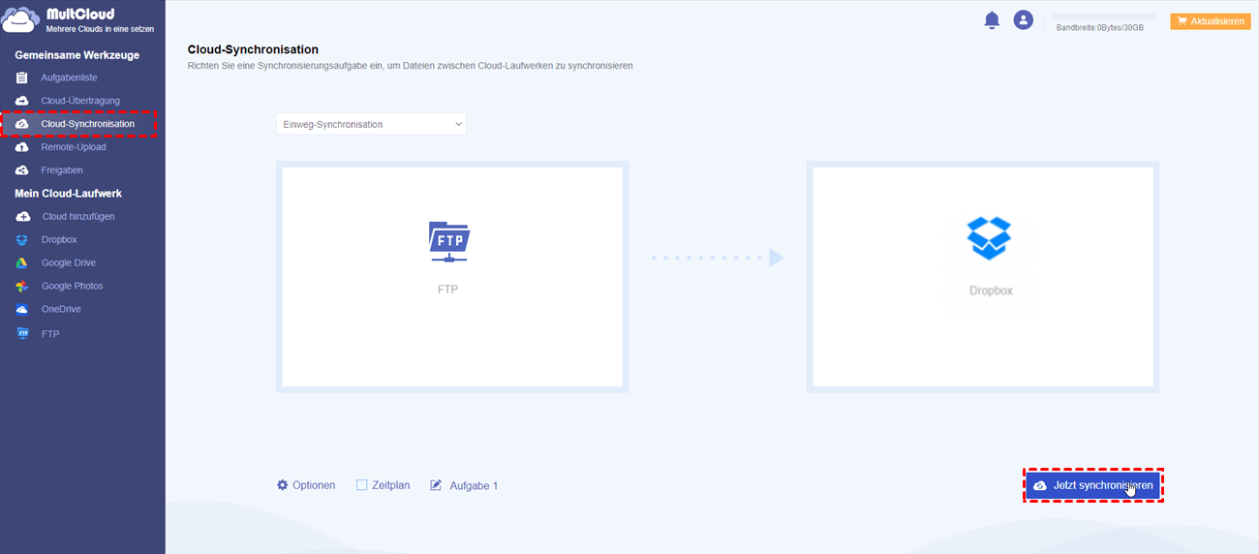Image resolution: width=1259 pixels, height=554 pixels.
Task: Open notifications bell icon
Action: pyautogui.click(x=992, y=20)
